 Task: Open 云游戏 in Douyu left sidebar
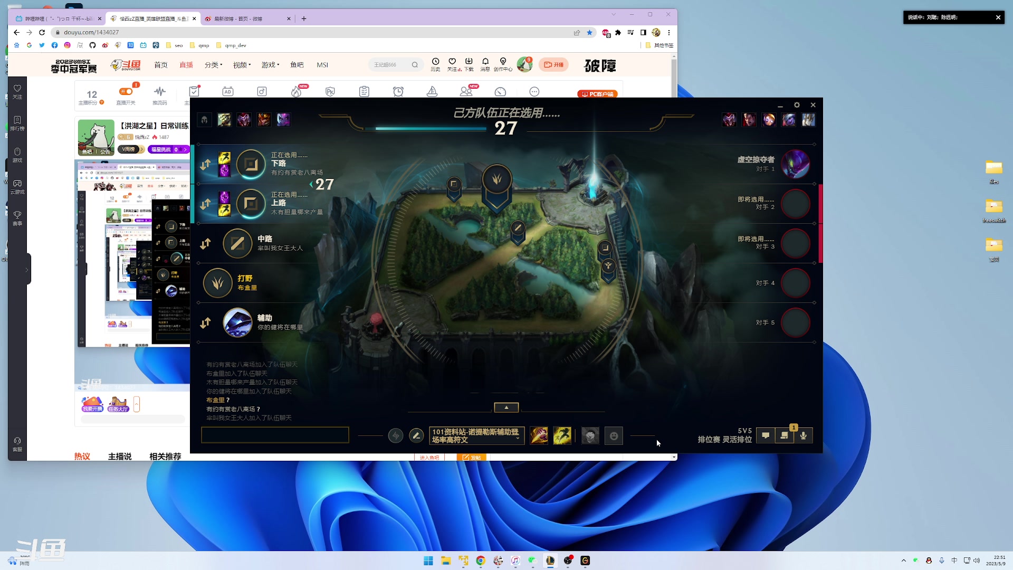pyautogui.click(x=17, y=187)
